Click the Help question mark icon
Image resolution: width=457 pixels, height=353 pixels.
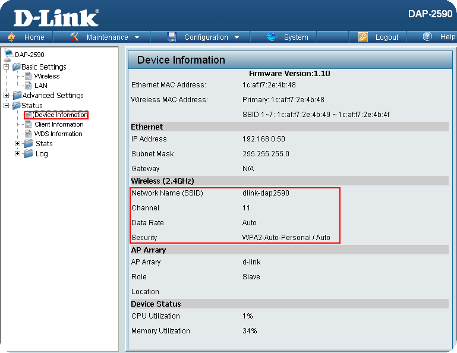tap(427, 37)
